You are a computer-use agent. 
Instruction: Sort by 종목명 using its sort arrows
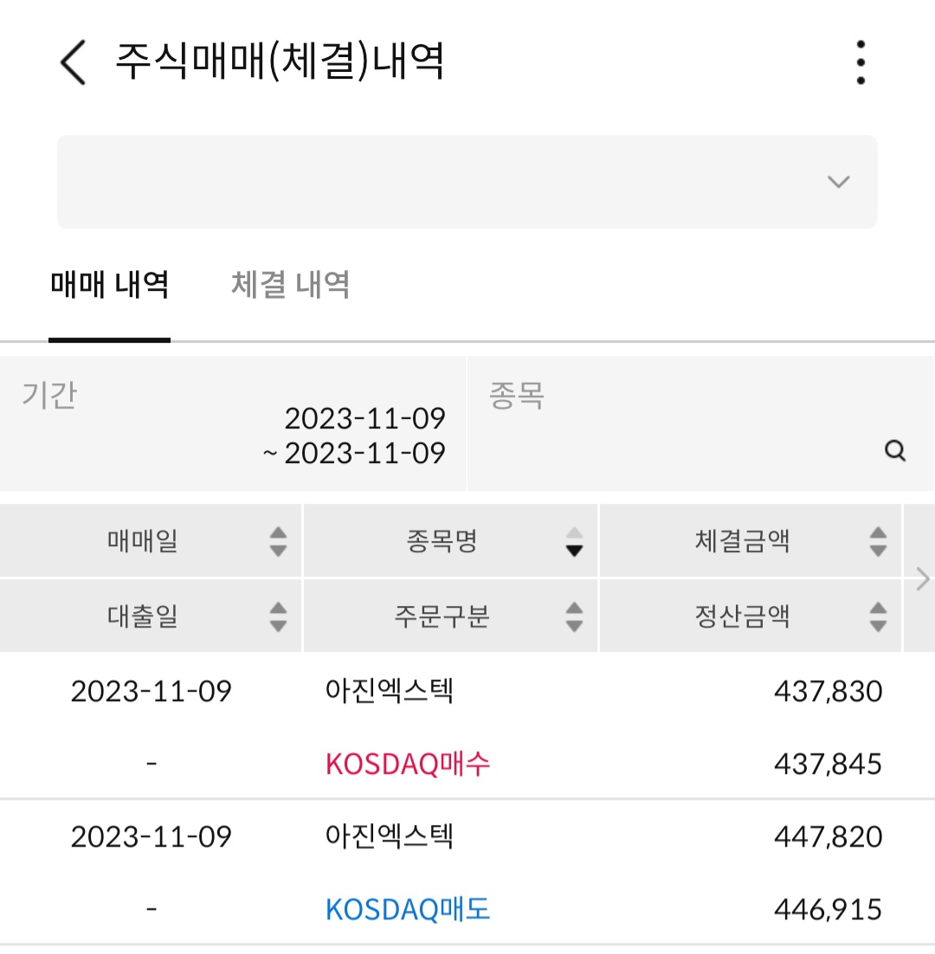(x=574, y=541)
